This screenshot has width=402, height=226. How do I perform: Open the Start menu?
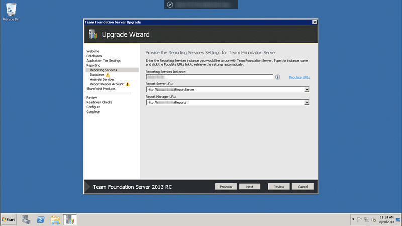pyautogui.click(x=9, y=219)
